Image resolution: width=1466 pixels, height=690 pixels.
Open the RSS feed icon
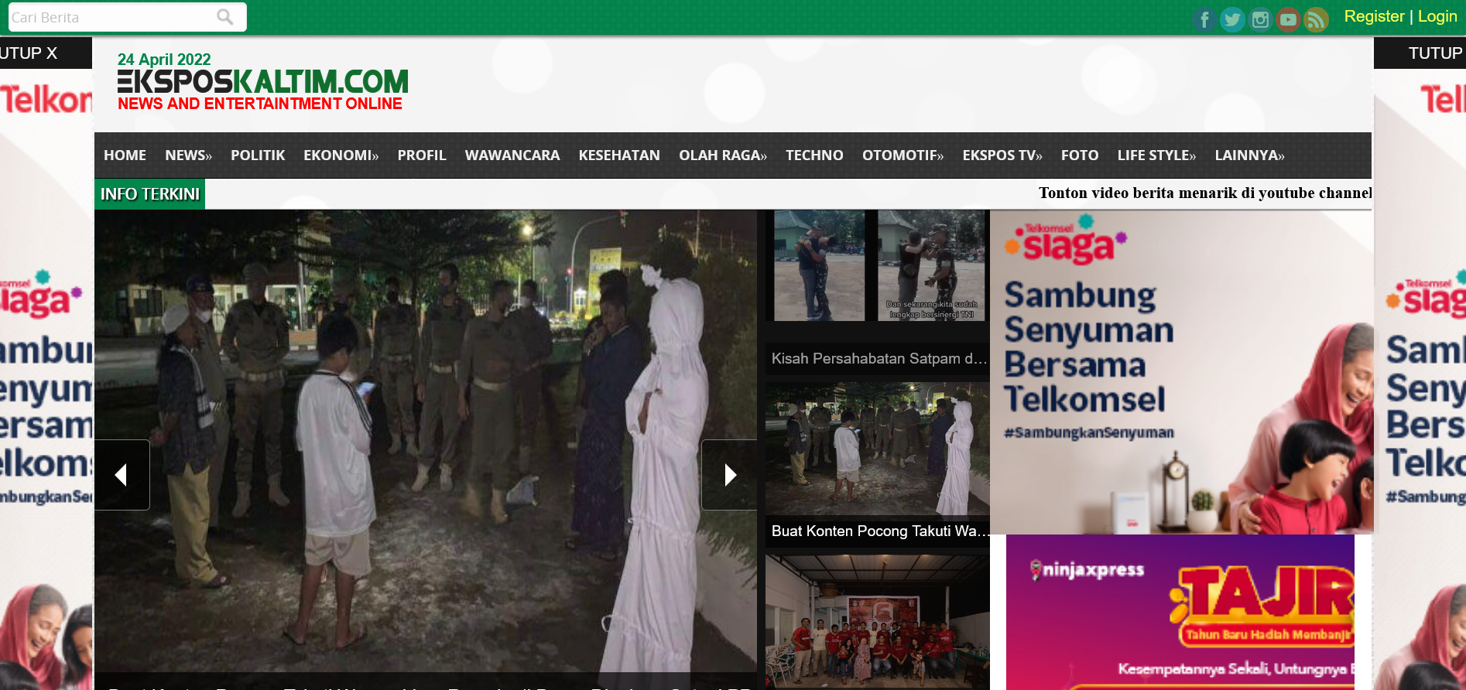coord(1316,19)
